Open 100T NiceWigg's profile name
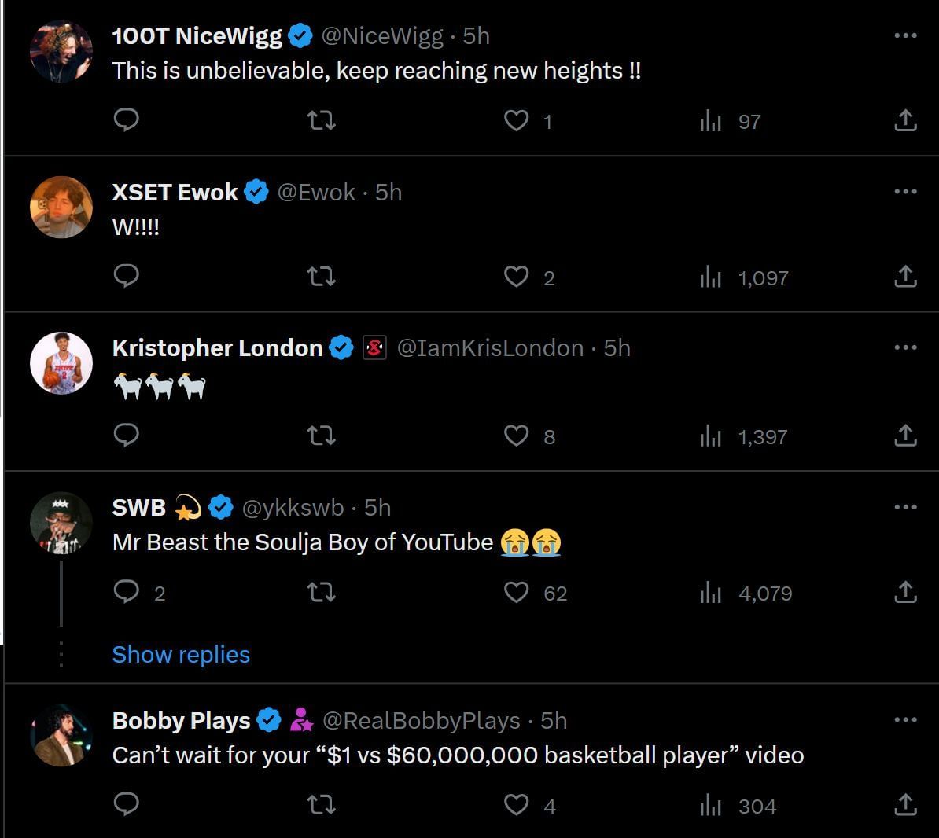This screenshot has width=939, height=838. tap(197, 35)
